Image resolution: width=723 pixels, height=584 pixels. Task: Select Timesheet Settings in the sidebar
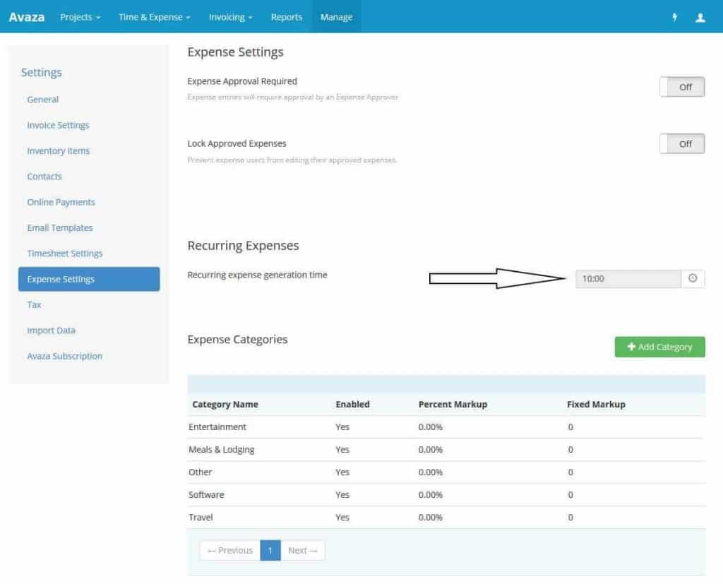[65, 253]
